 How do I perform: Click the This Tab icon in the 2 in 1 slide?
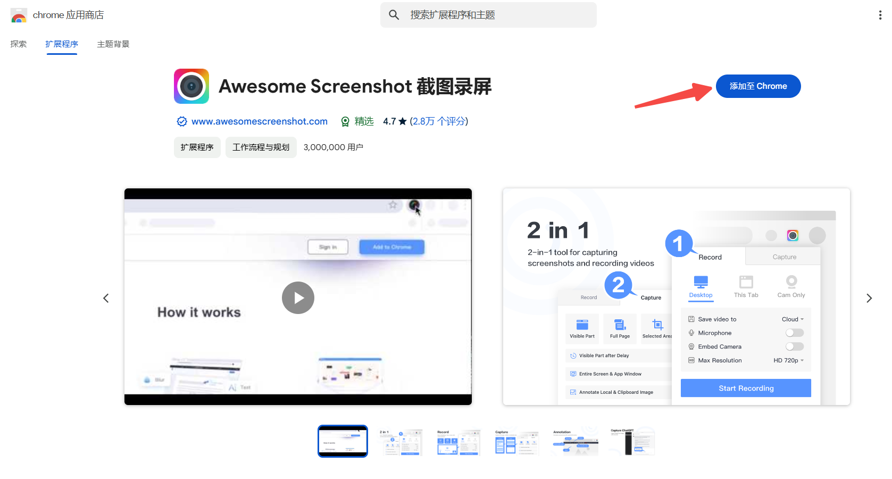[x=746, y=282]
